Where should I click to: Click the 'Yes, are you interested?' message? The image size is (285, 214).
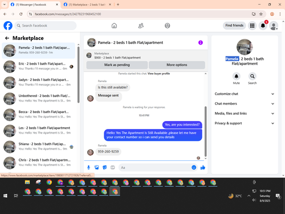182,125
